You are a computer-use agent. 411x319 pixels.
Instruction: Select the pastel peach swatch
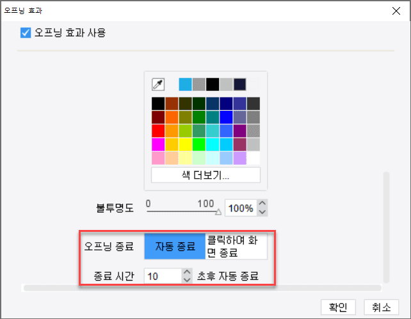[x=172, y=158]
